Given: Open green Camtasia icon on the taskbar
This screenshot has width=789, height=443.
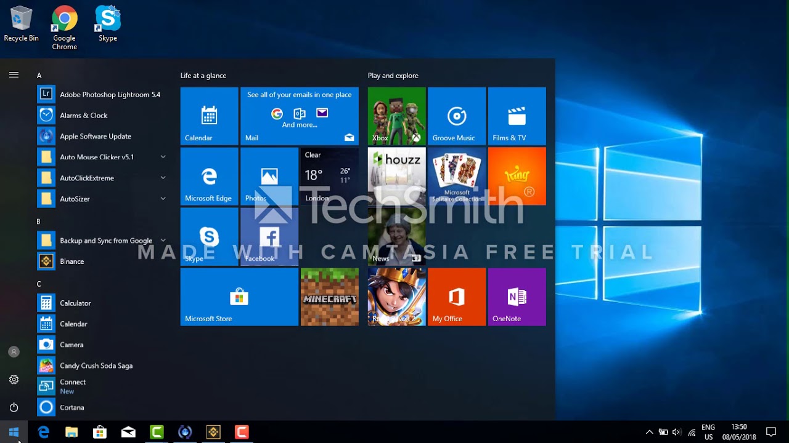Looking at the screenshot, I should click(x=157, y=432).
